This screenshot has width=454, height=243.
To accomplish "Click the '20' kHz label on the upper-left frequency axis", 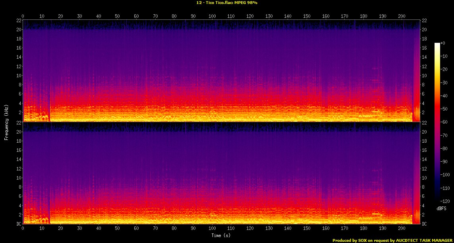I will 18,30.
